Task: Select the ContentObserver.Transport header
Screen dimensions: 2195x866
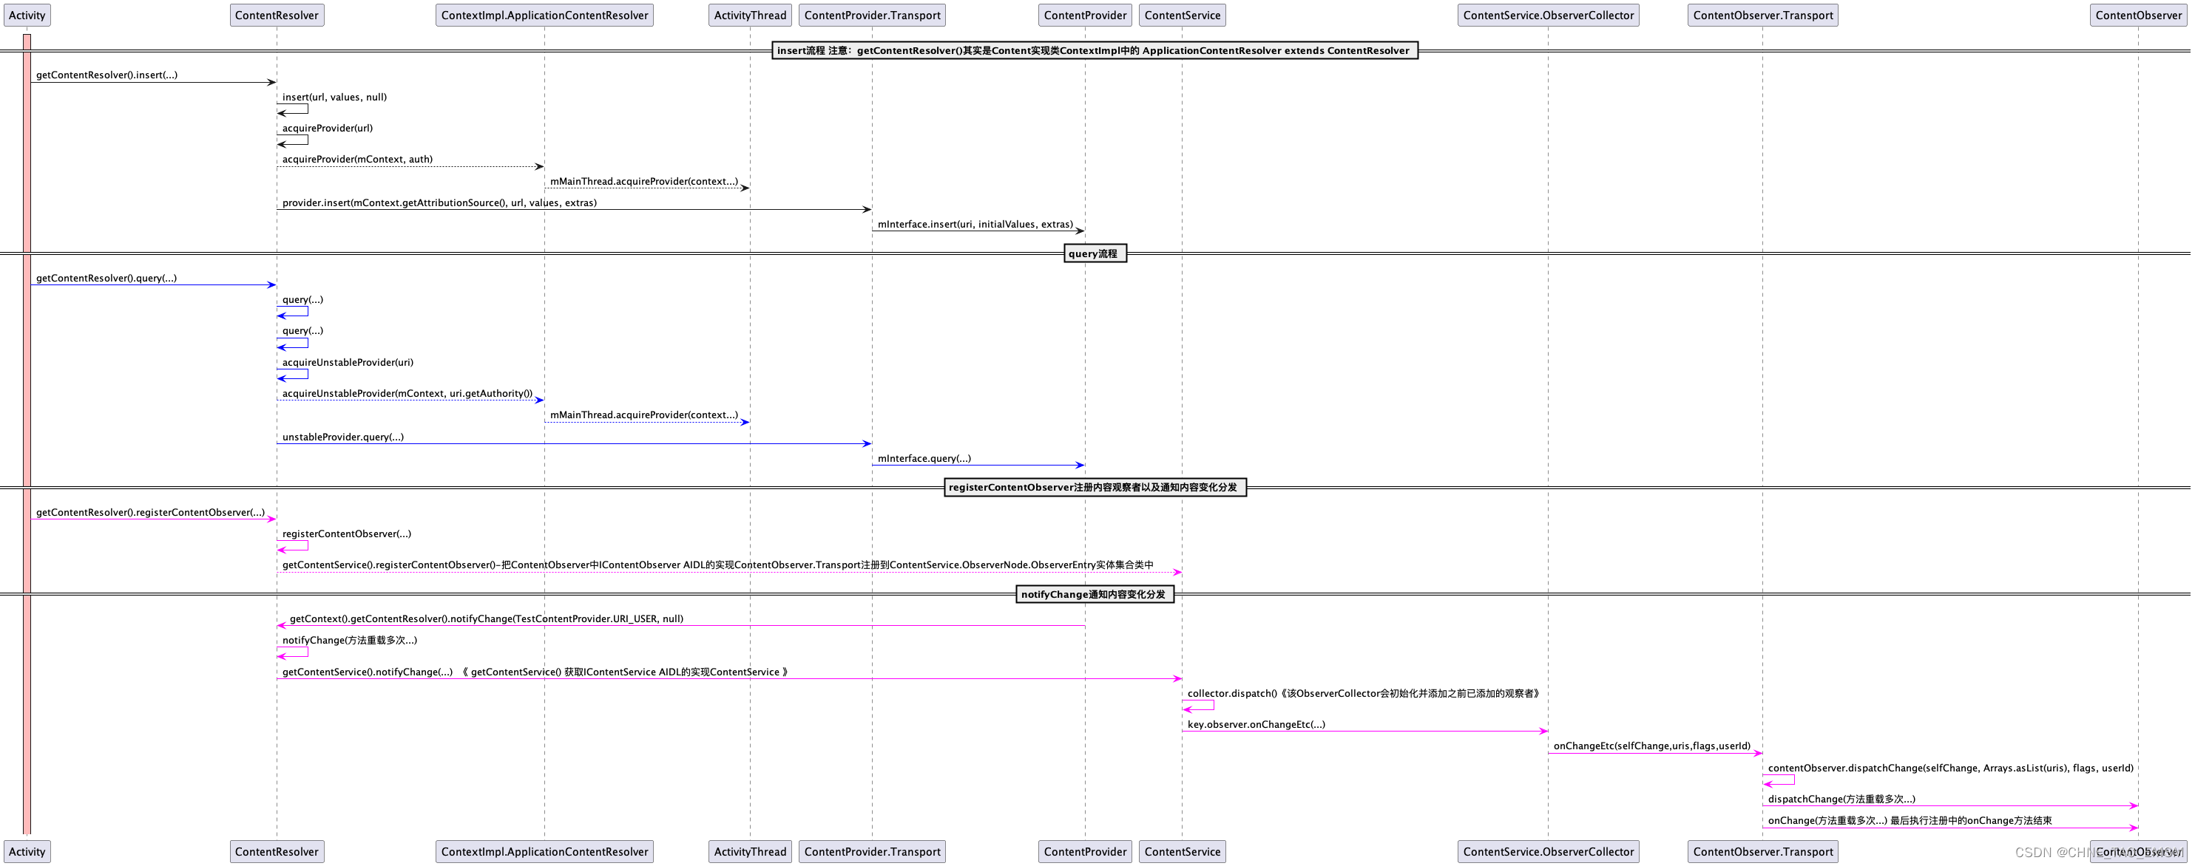Action: [x=1762, y=15]
